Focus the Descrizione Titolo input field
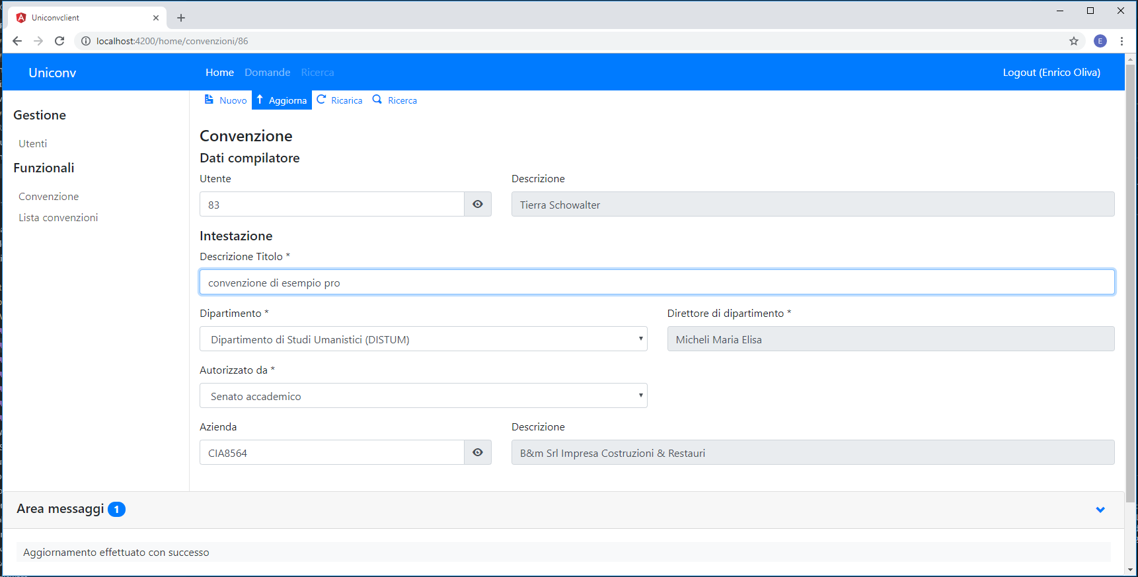The width and height of the screenshot is (1138, 577). tap(657, 283)
